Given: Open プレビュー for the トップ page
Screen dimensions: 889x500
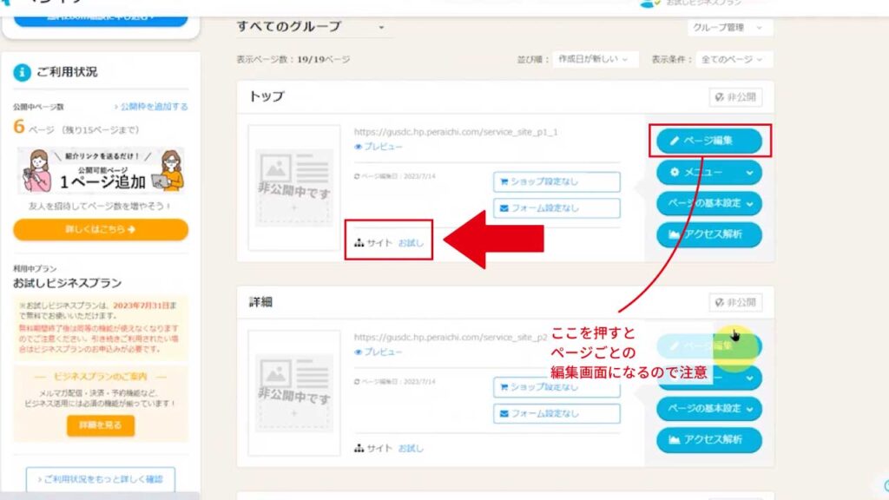Looking at the screenshot, I should coord(379,146).
